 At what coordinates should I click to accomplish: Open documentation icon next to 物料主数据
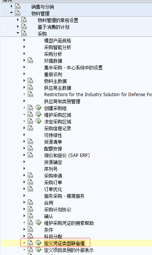point(30,81)
